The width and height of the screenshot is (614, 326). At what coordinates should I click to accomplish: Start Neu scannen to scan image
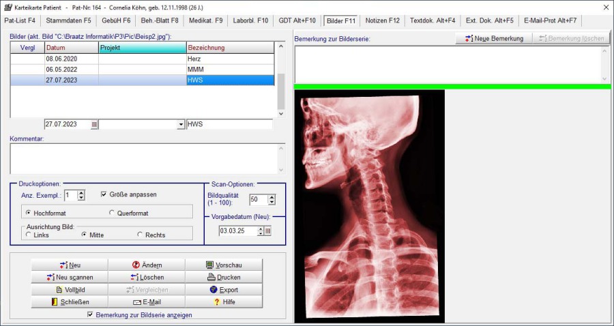(x=70, y=277)
